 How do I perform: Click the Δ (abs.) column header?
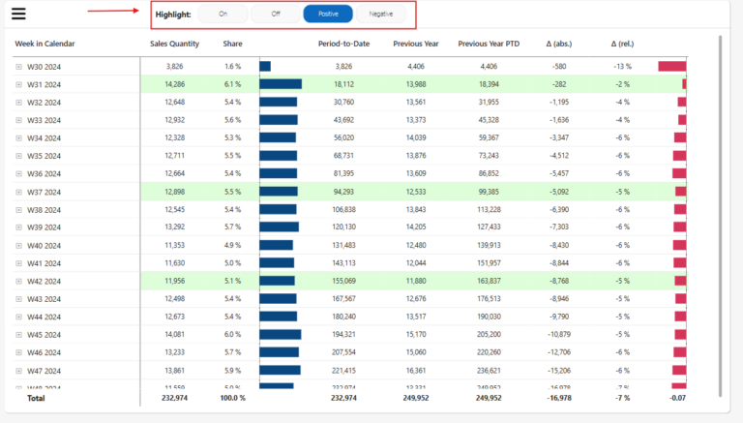tap(558, 44)
